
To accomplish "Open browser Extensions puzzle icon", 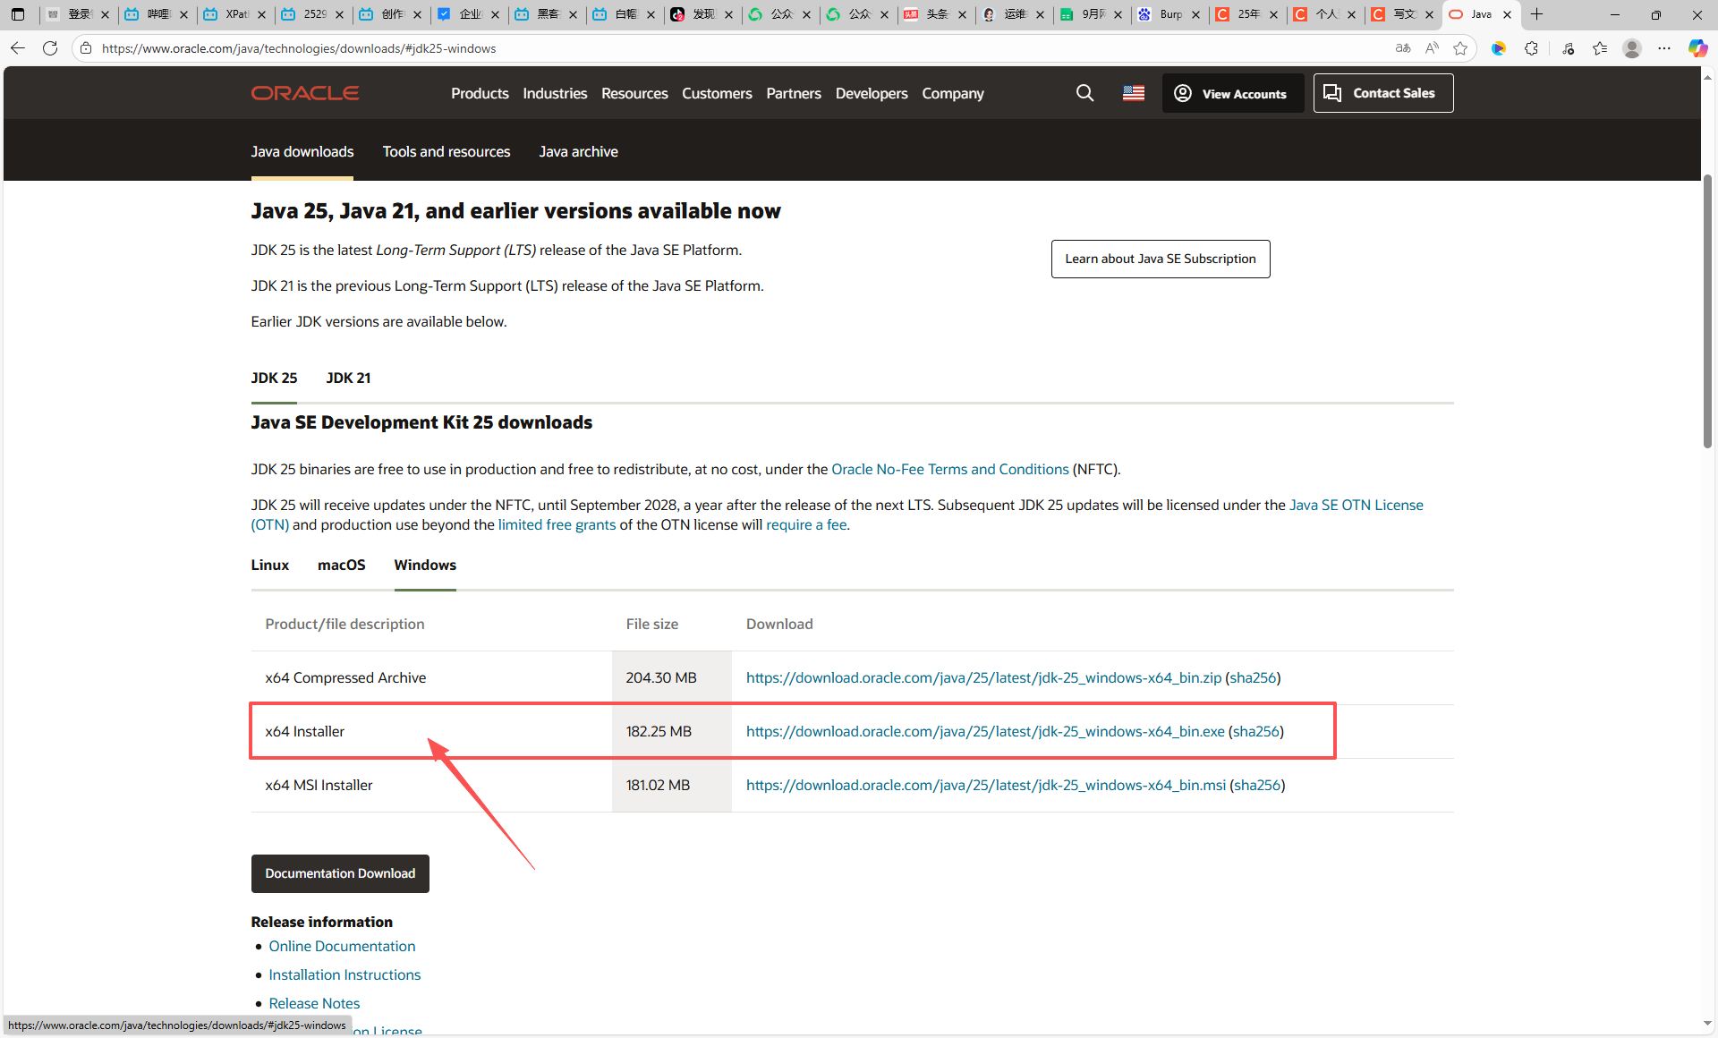I will tap(1532, 48).
